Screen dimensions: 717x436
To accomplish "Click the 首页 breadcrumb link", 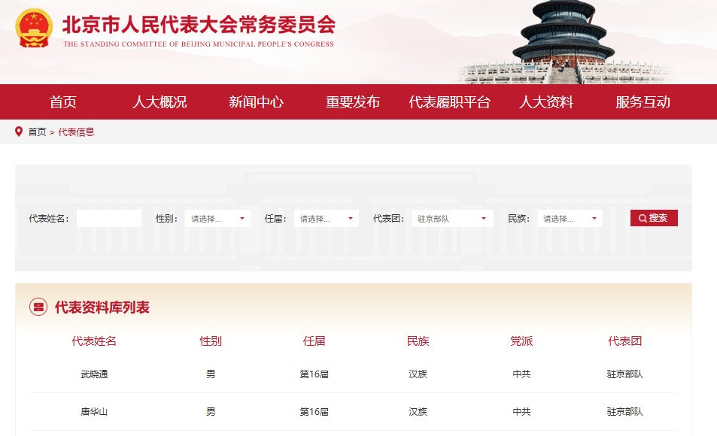I will (37, 132).
